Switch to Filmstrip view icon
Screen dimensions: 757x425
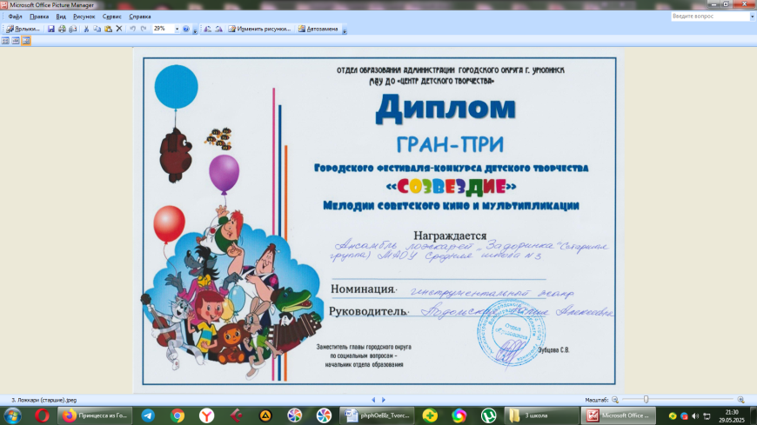(16, 41)
